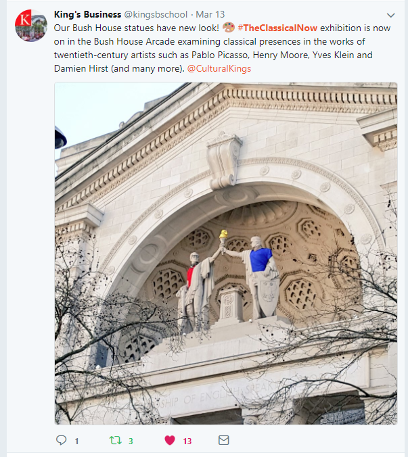The height and width of the screenshot is (457, 408).
Task: Click the likes count 13
Action: (x=187, y=441)
